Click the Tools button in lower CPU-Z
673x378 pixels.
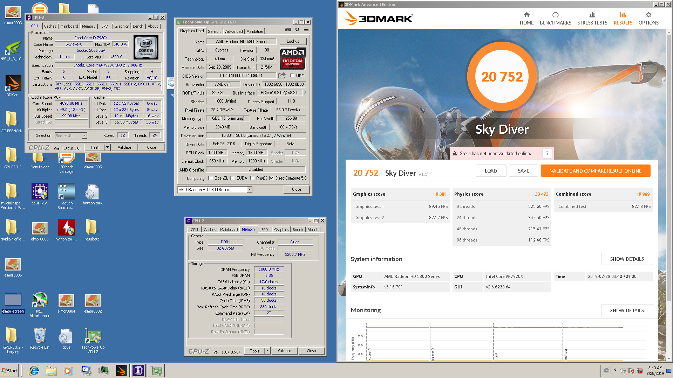click(x=255, y=350)
